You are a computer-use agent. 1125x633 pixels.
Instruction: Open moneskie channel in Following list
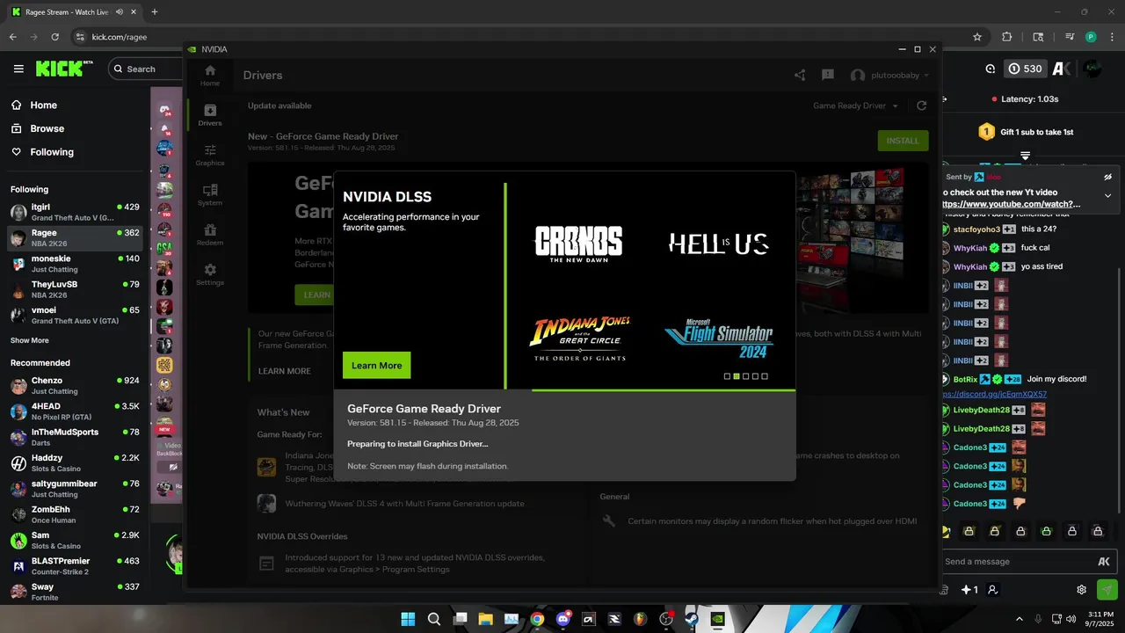click(x=75, y=264)
